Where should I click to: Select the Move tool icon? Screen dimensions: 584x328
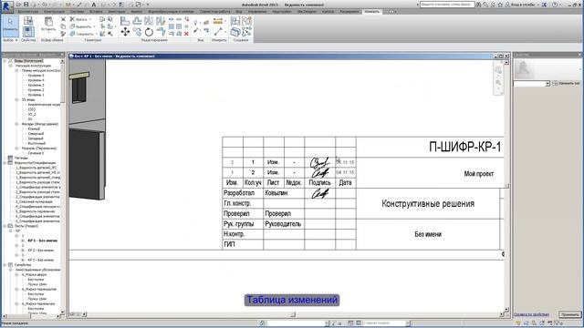click(125, 32)
